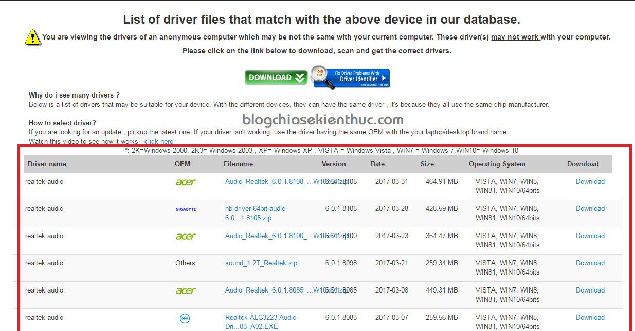
Task: Open the Audio_Realtek_6.0.1.8085 file link
Action: click(286, 290)
